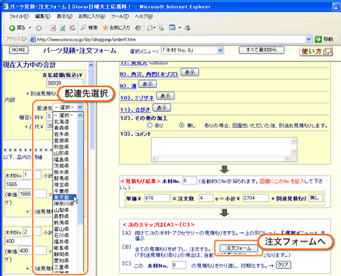The height and width of the screenshot is (276, 341).
Task: Click the HOME page button
Action: (19, 50)
